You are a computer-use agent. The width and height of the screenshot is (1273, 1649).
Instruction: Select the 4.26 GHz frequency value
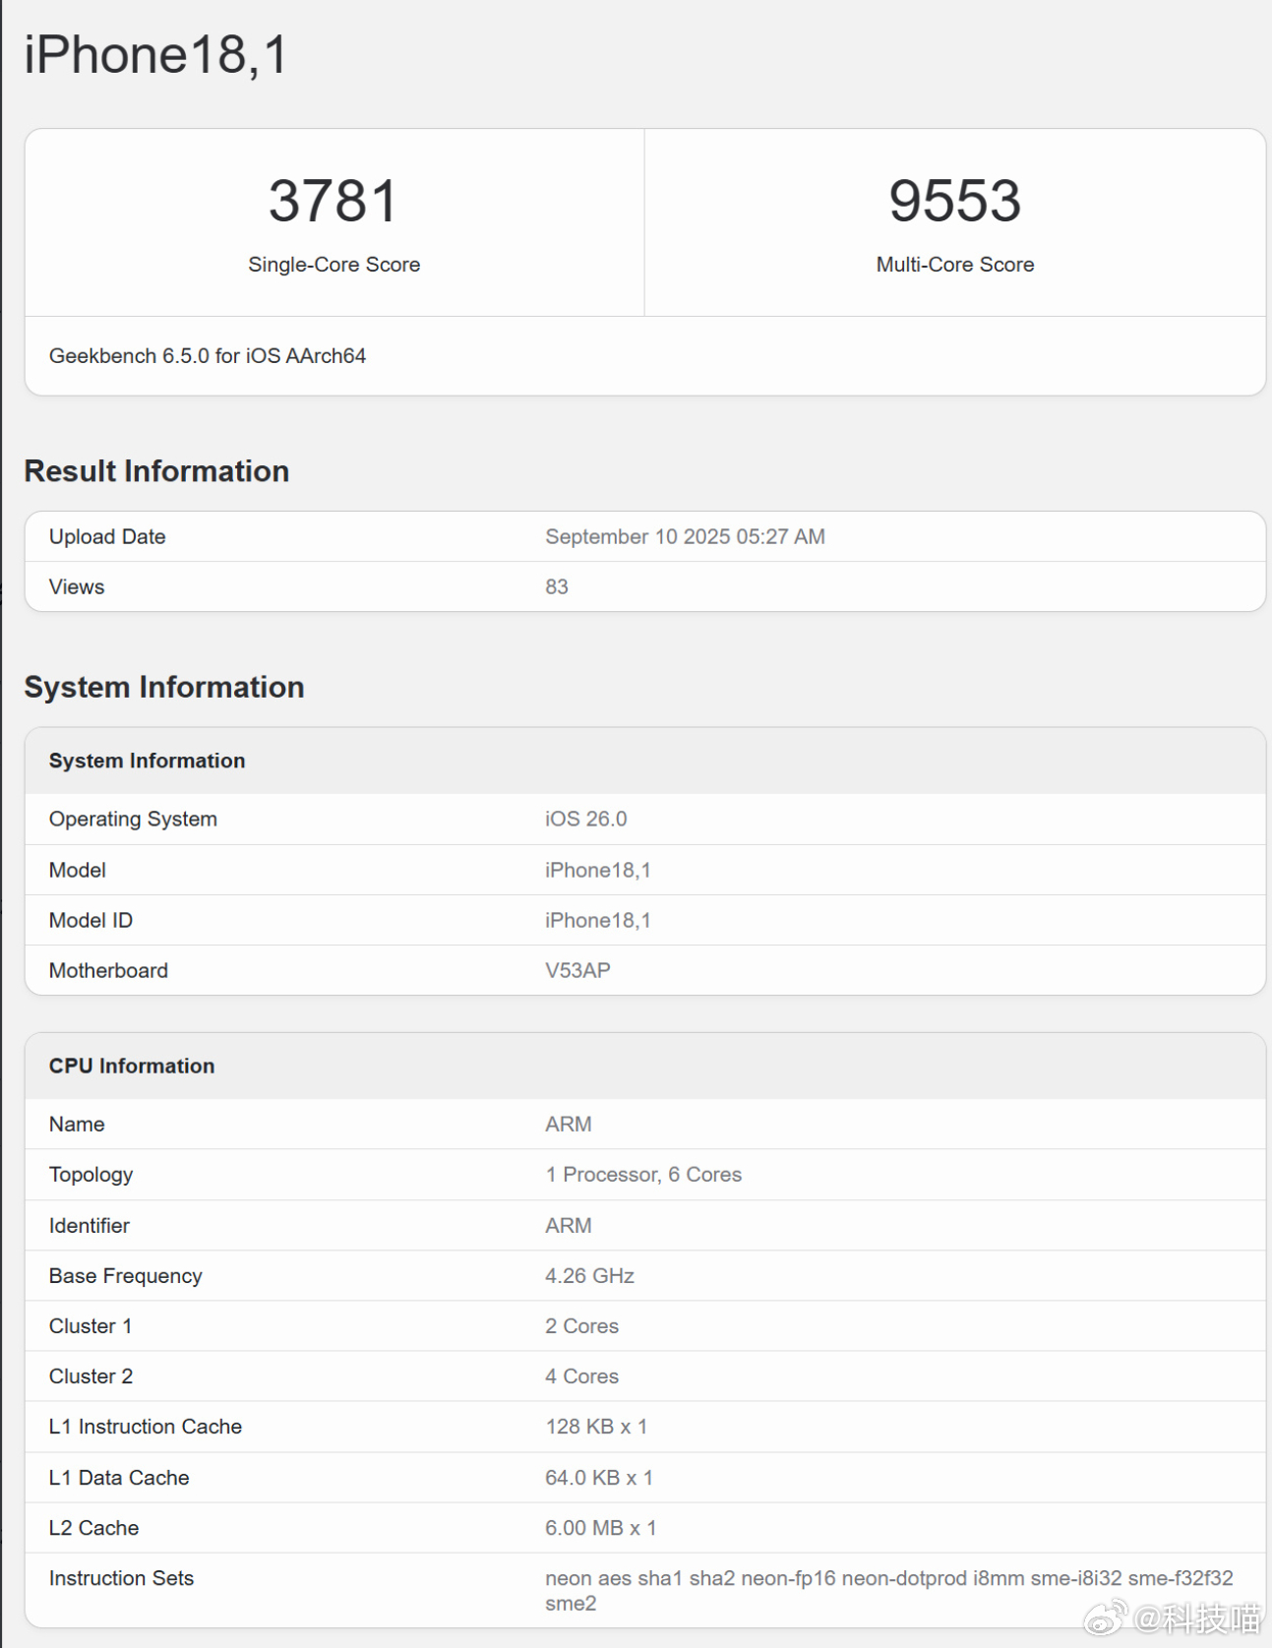[x=589, y=1276]
